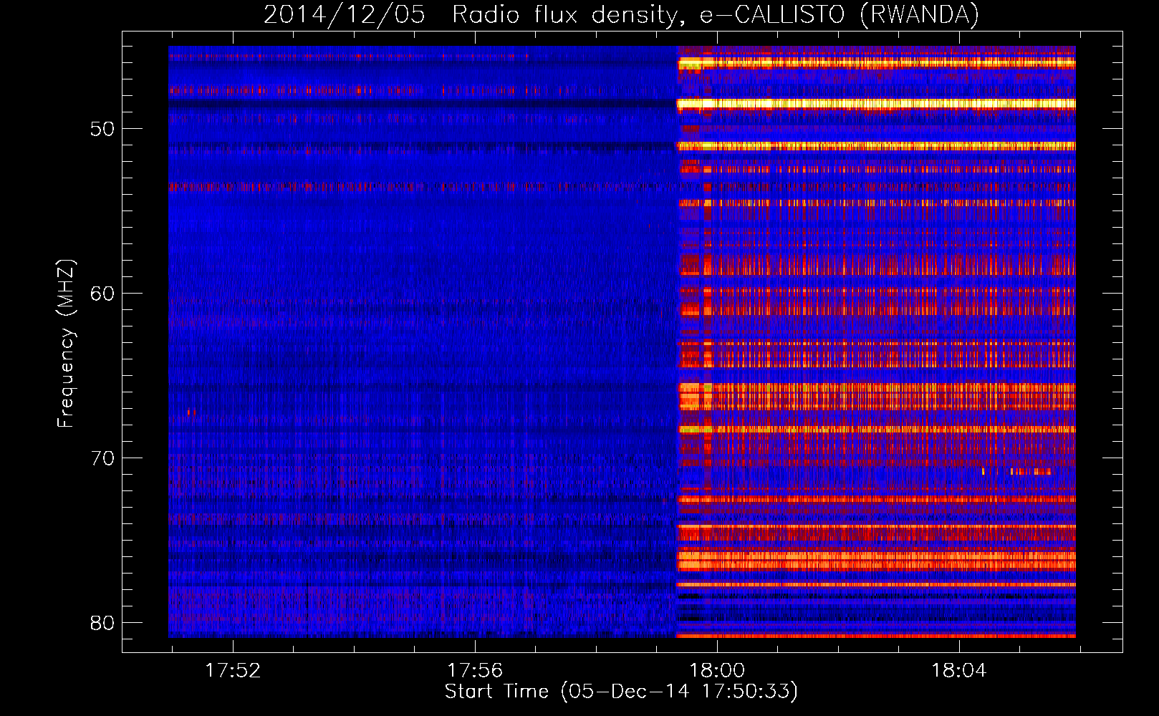1159x716 pixels.
Task: Click the plot title mentioning e-CALLISTO (RWANDA)
Action: coord(621,14)
